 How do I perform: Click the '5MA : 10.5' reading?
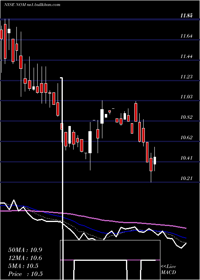pos(23,266)
